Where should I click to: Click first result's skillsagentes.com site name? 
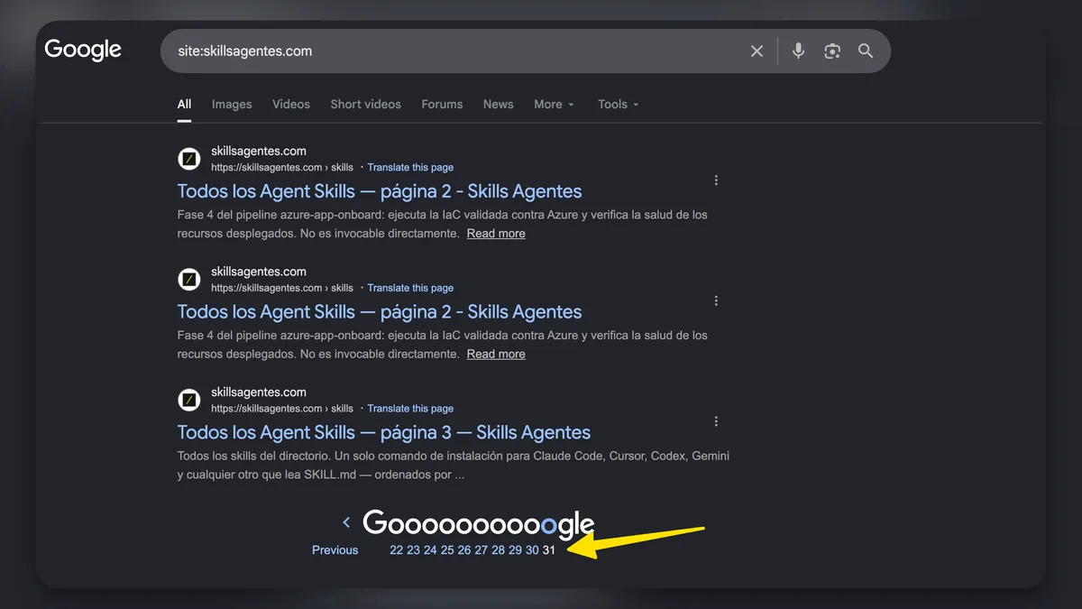(259, 152)
